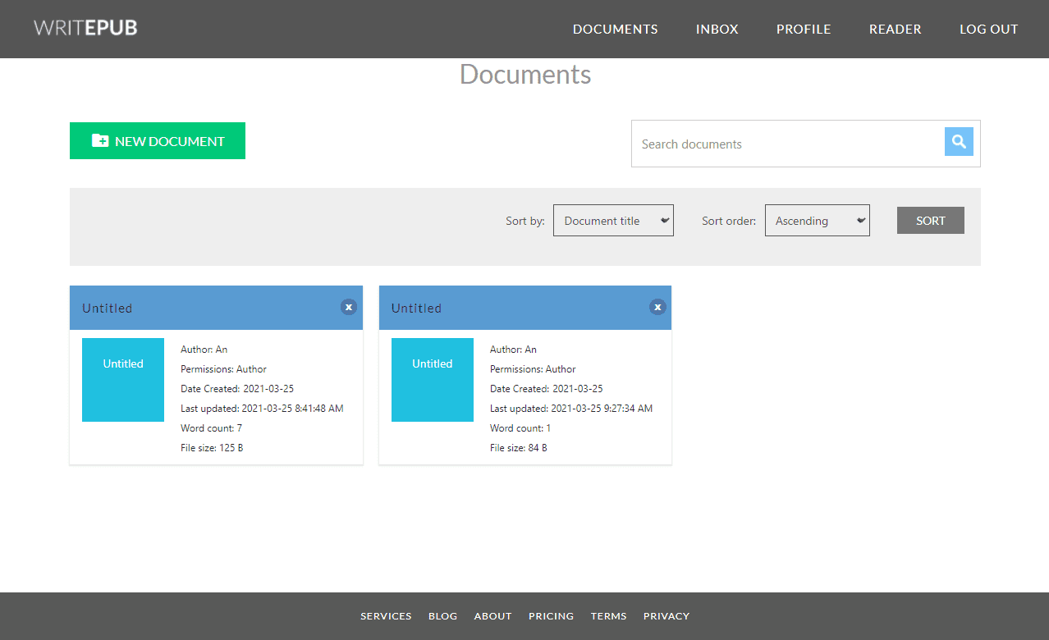
Task: Create a new document
Action: pyautogui.click(x=158, y=141)
